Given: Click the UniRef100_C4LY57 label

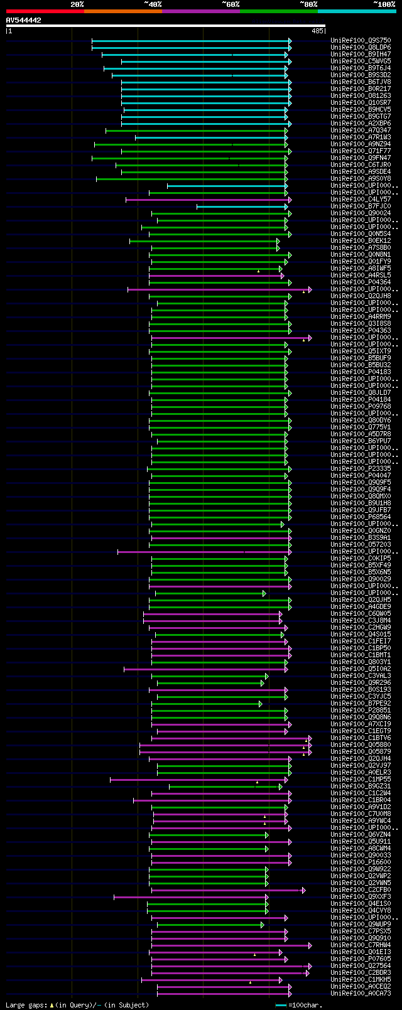Looking at the screenshot, I should [x=361, y=200].
